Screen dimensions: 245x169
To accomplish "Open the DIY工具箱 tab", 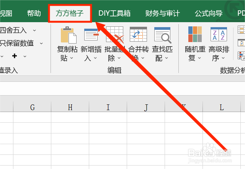I will [x=114, y=13].
